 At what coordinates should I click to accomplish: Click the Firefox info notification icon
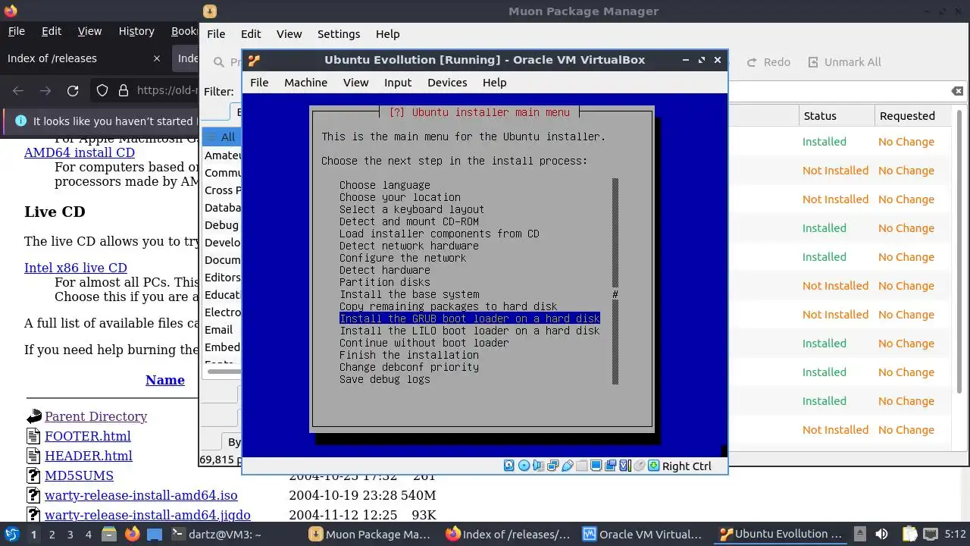20,121
